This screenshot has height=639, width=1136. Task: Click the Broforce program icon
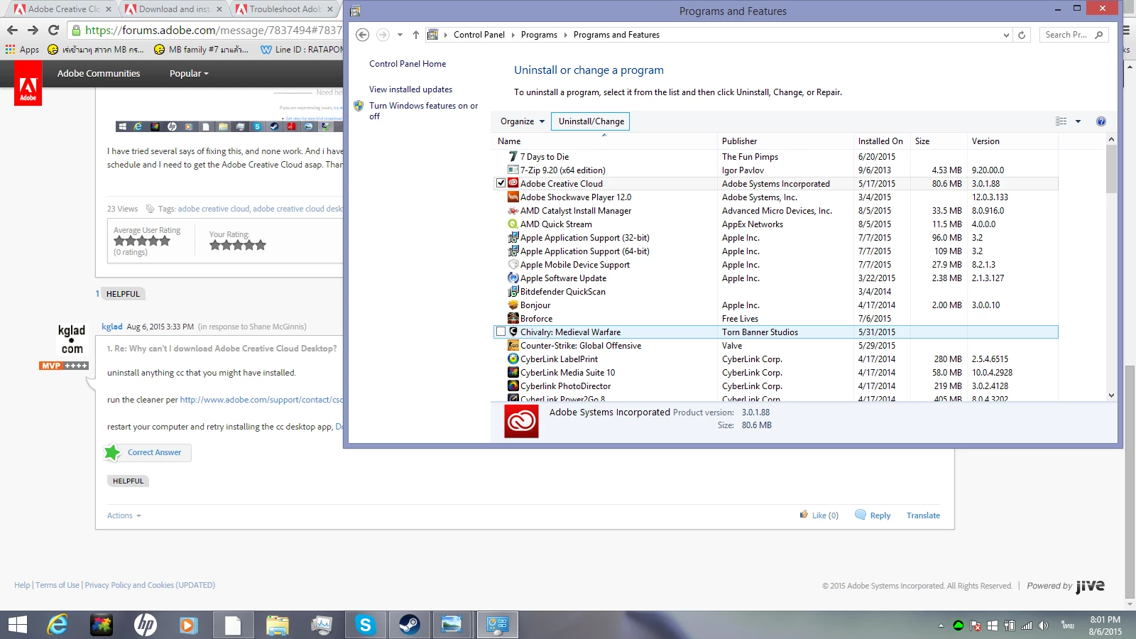[513, 318]
